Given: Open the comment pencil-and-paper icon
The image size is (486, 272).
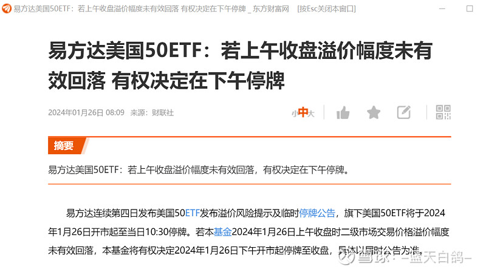Looking at the screenshot, I should [404, 112].
